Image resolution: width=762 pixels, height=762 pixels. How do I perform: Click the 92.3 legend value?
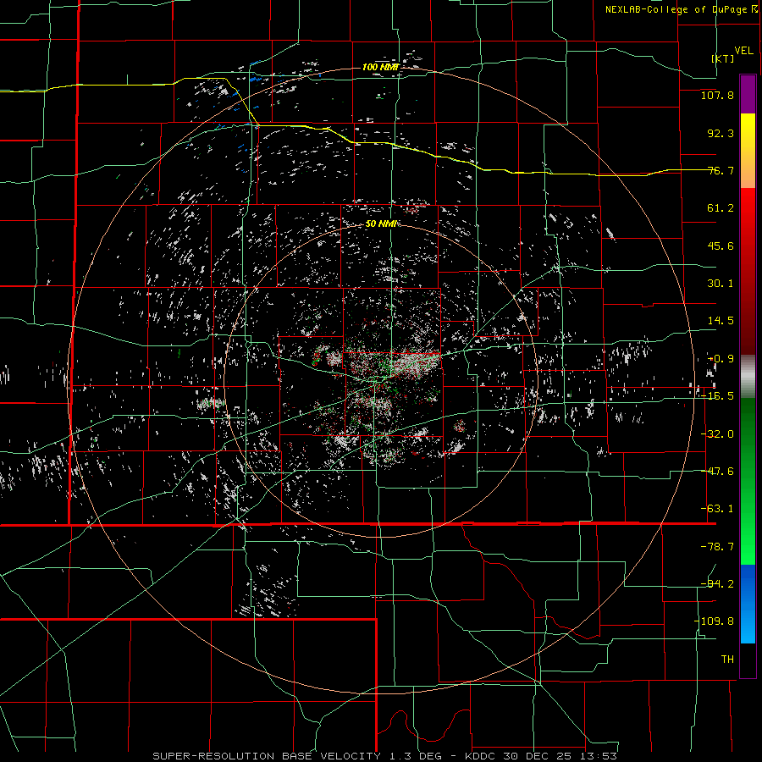(721, 133)
